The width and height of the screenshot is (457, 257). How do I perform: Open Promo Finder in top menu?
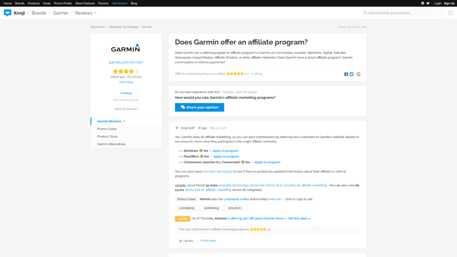coord(63,3)
